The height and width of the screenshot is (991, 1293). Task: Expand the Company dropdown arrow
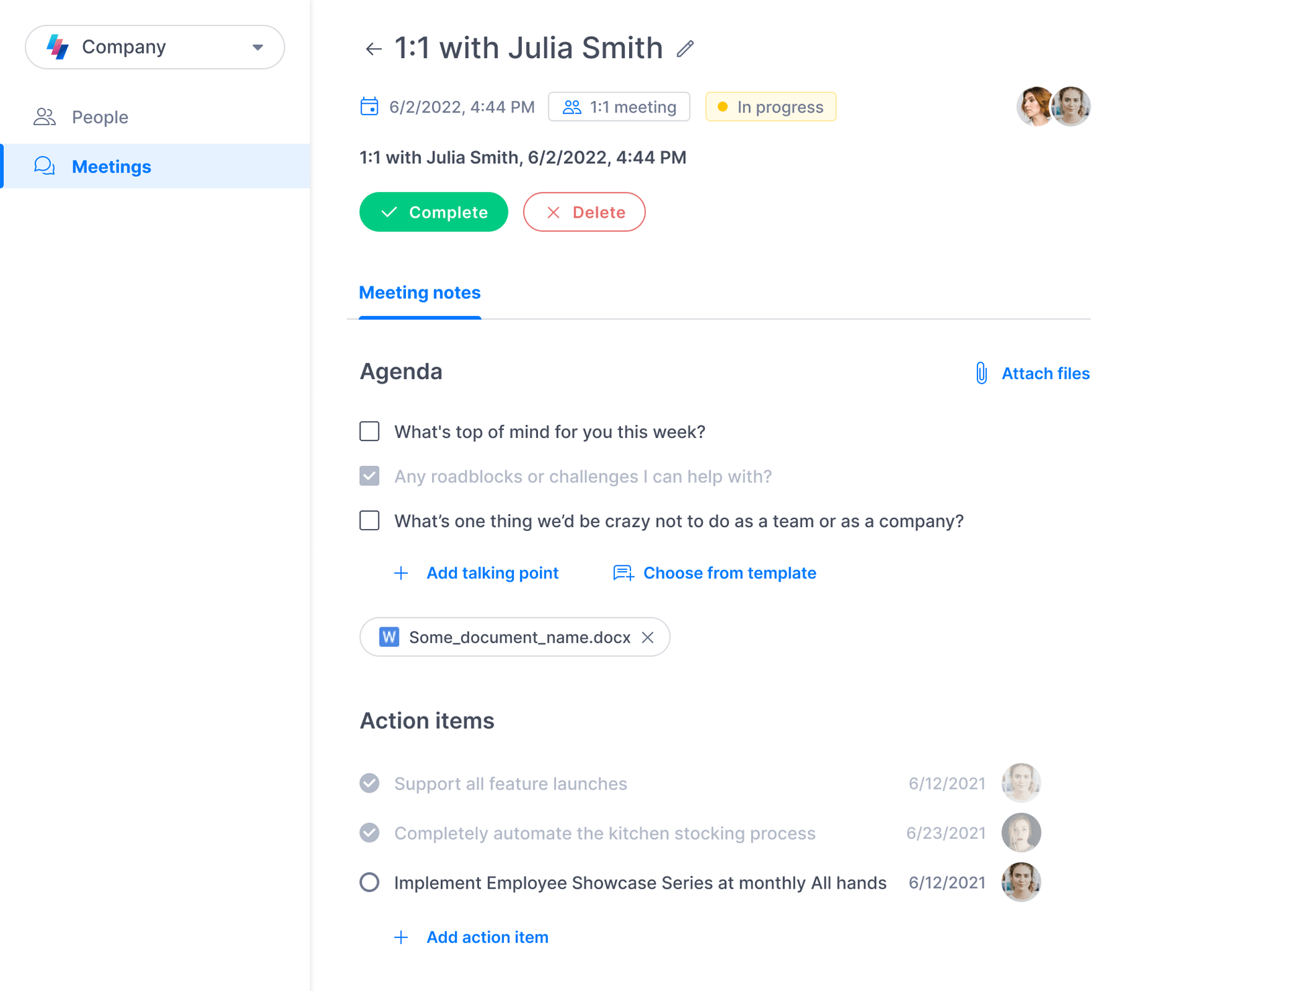tap(258, 47)
